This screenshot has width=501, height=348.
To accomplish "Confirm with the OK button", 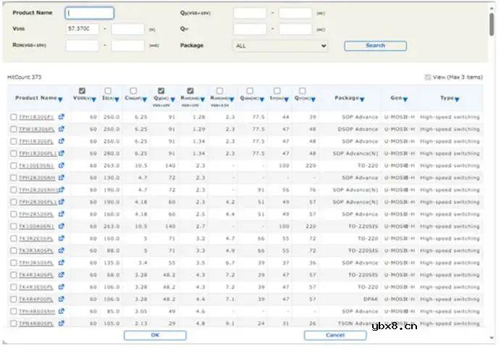I will [x=155, y=336].
